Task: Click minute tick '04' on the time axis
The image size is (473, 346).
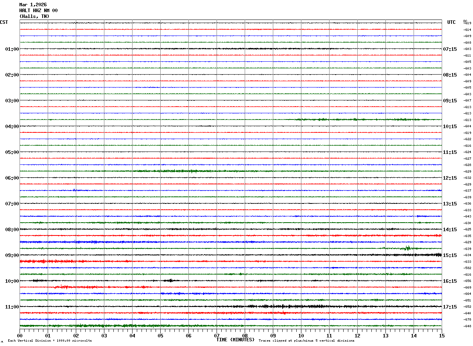Action: 132,335
